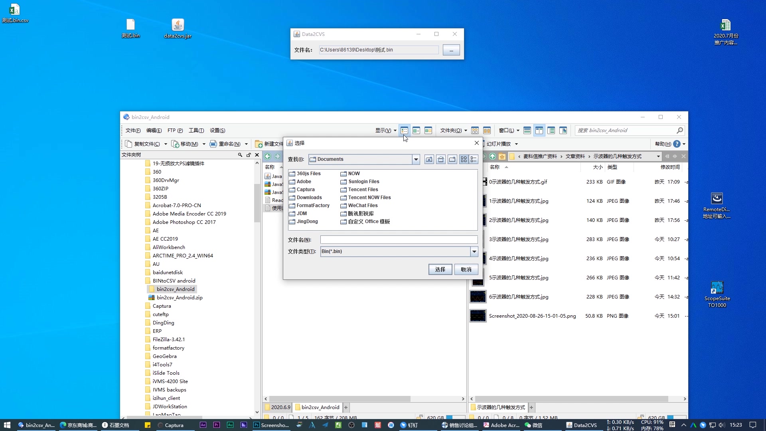Viewport: 766px width, 431px height.
Task: Open the 工具(T) menu
Action: pos(196,130)
